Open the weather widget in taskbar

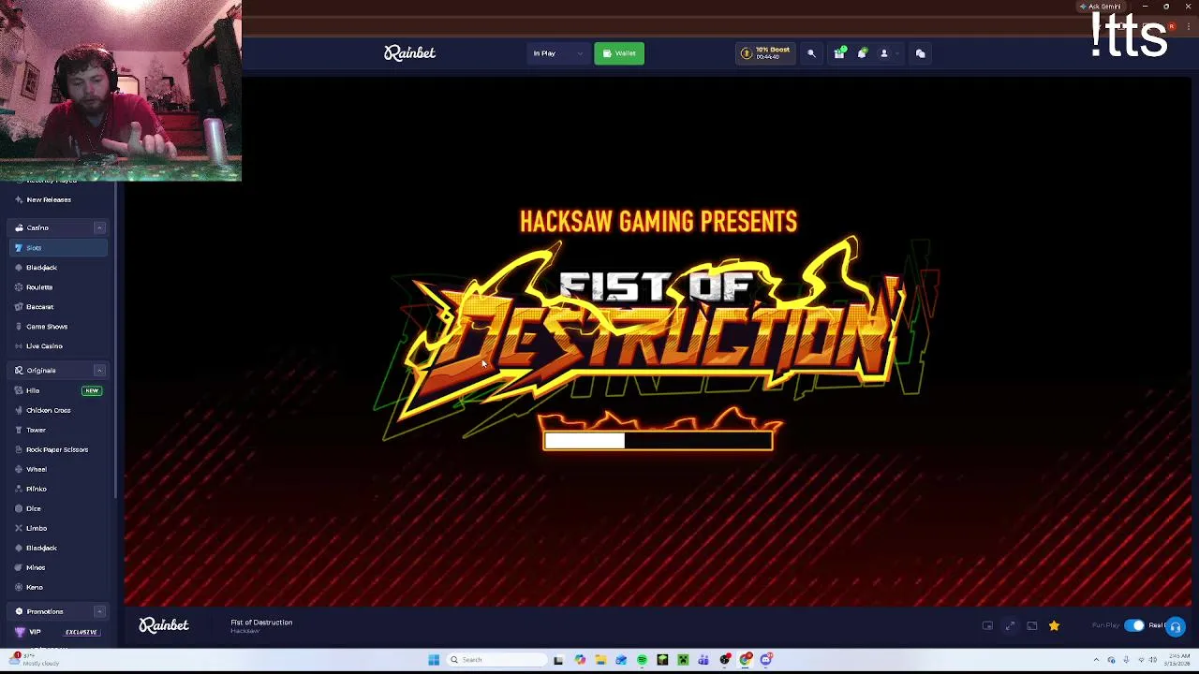coord(36,660)
